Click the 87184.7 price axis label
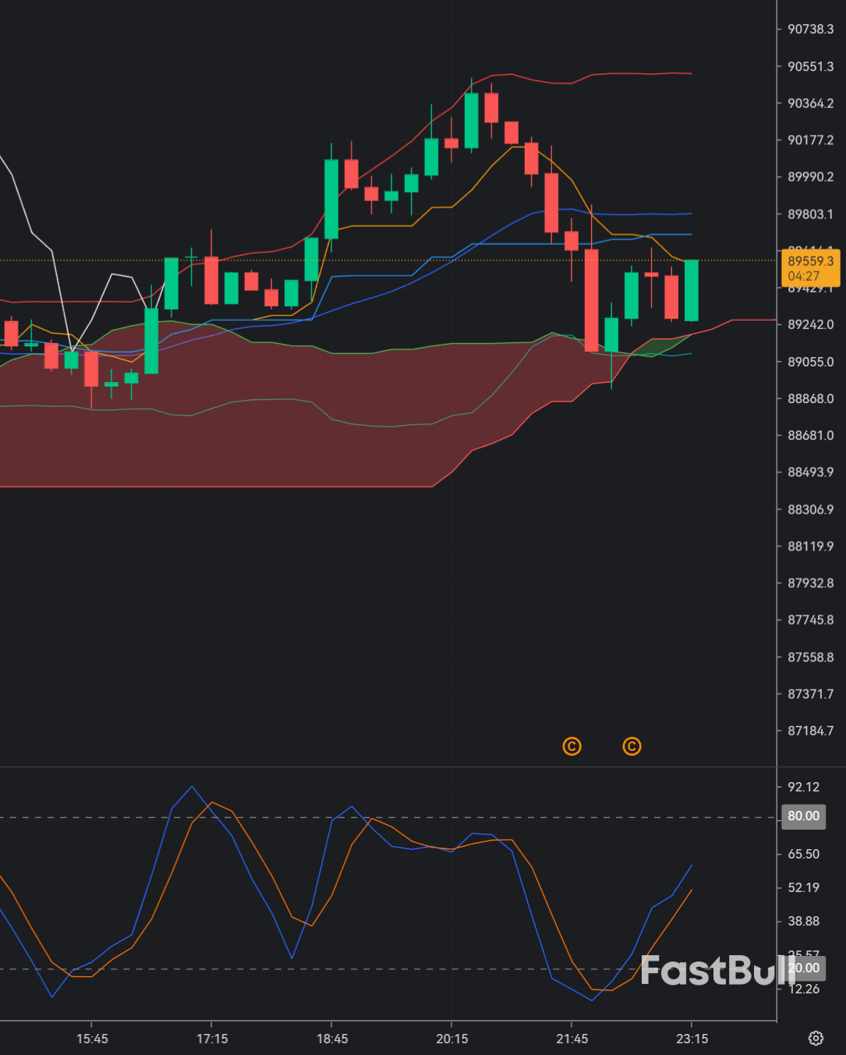Viewport: 846px width, 1055px height. coord(810,731)
